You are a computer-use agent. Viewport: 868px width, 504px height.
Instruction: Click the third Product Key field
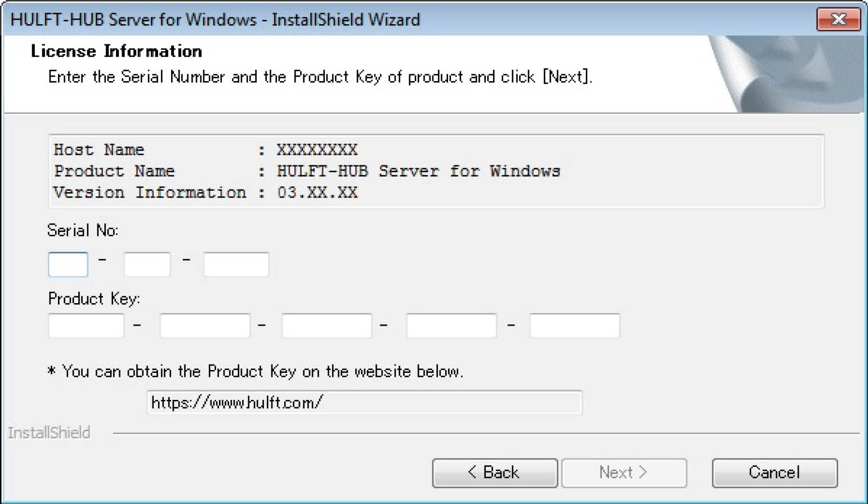pos(326,326)
